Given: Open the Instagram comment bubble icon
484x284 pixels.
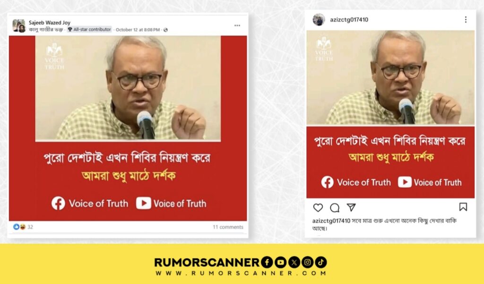Looking at the screenshot, I should [x=335, y=208].
